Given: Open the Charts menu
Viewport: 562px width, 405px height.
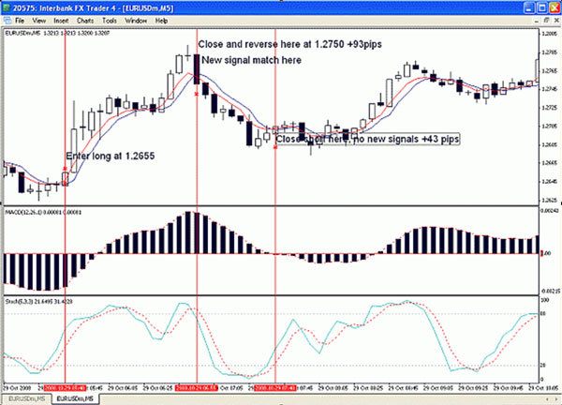Looking at the screenshot, I should 85,20.
